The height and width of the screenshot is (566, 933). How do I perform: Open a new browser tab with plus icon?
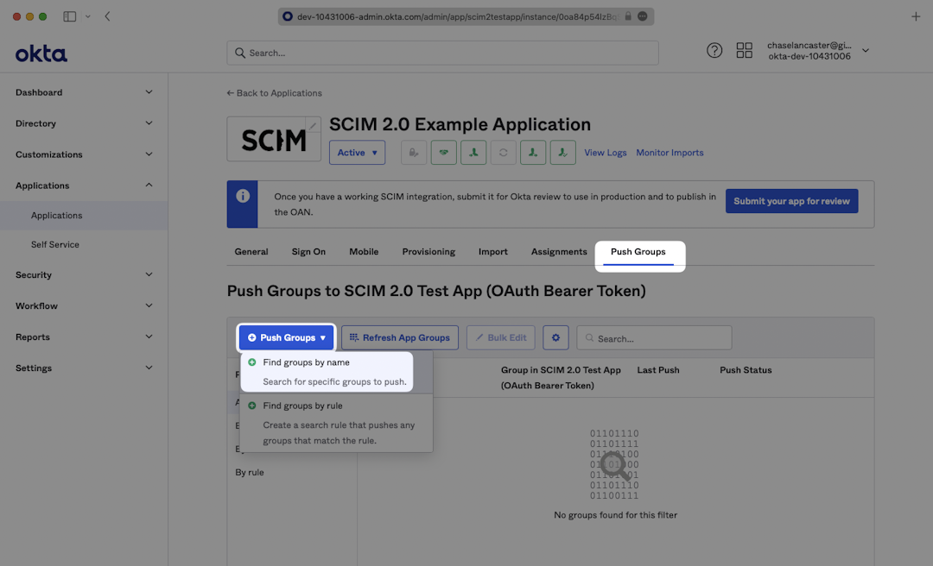coord(916,16)
